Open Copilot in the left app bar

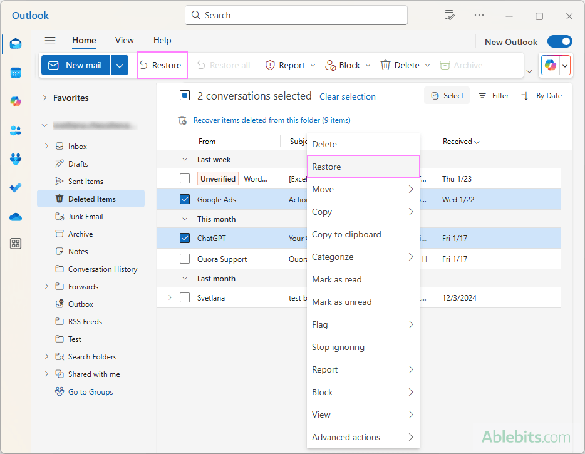16,101
